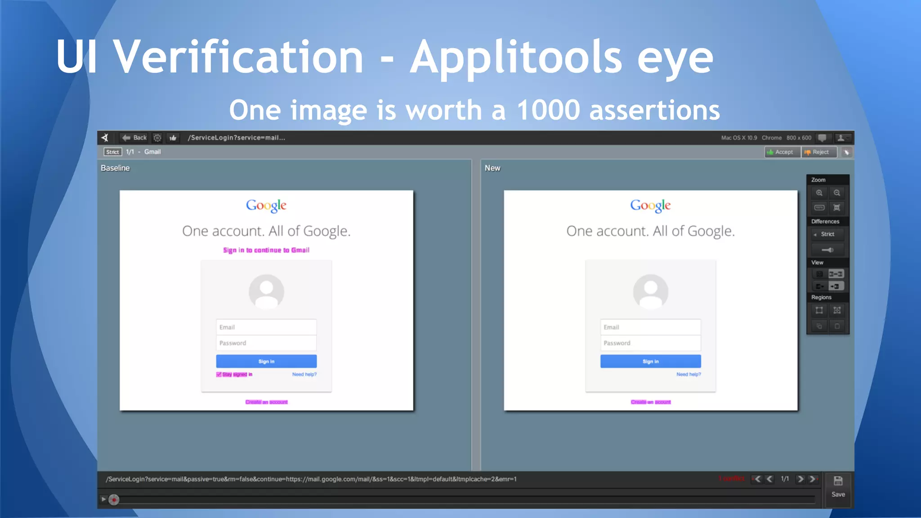Select the floating region tool
This screenshot has width=921, height=518.
[837, 310]
